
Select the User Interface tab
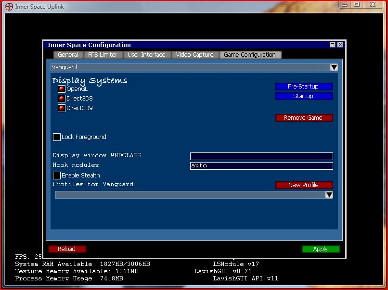coord(147,54)
